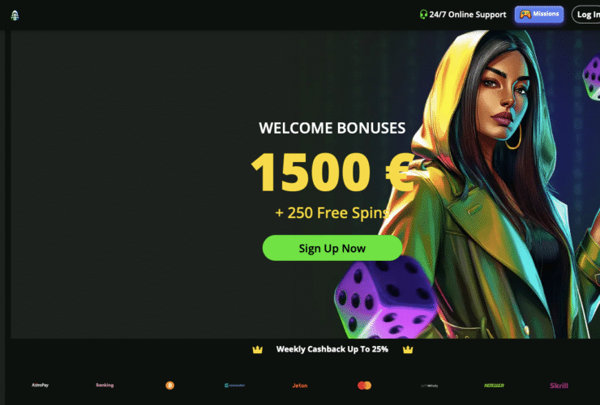
Task: Click the 250 Free Spins text
Action: click(332, 213)
